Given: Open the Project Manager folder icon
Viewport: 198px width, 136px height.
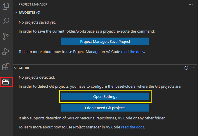Looking at the screenshot, I should [x=6, y=82].
